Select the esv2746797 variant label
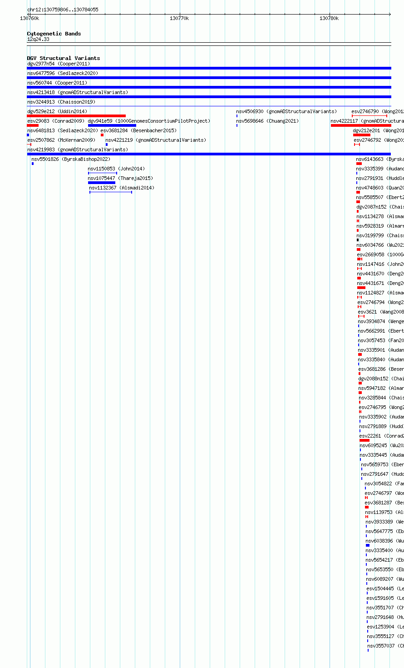This screenshot has height=668, width=404. [384, 493]
